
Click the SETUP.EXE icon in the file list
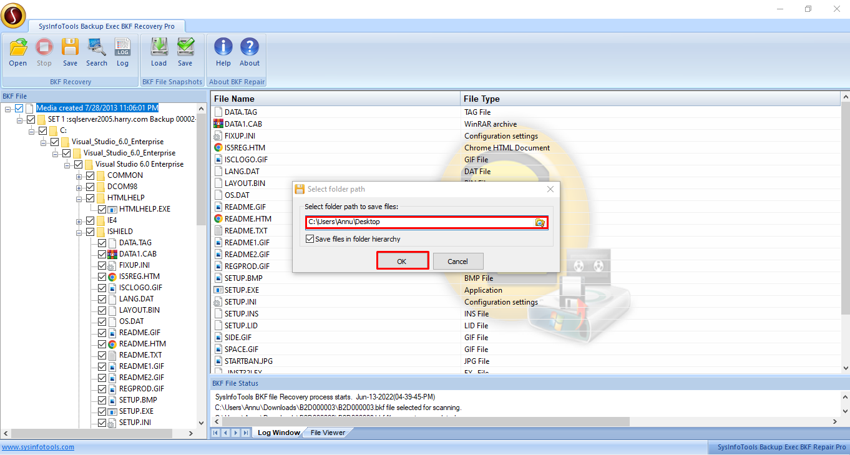218,290
